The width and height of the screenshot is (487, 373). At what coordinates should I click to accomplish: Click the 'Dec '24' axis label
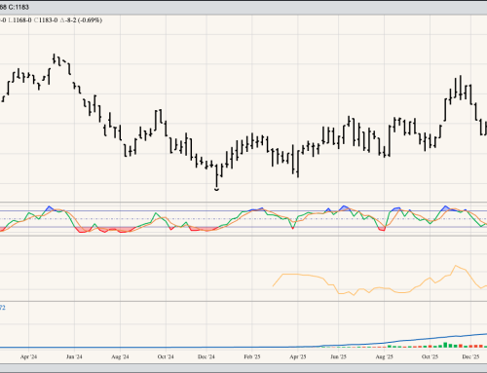(x=206, y=356)
